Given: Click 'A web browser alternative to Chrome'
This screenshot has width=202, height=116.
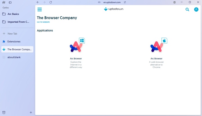Looking at the screenshot, I should [x=156, y=64].
